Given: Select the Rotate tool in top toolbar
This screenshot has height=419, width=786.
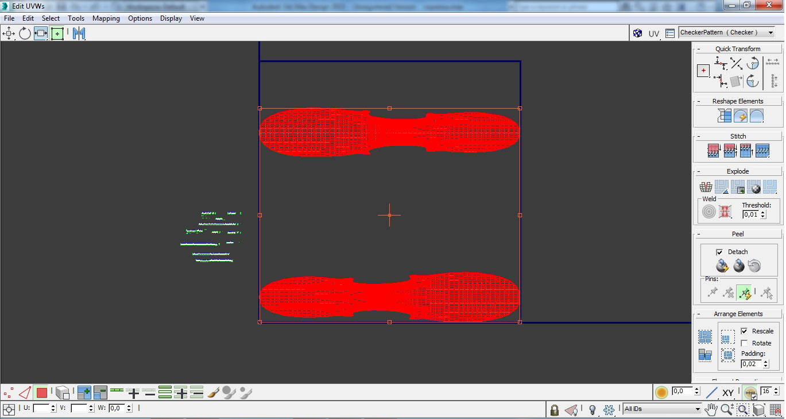Looking at the screenshot, I should point(25,33).
